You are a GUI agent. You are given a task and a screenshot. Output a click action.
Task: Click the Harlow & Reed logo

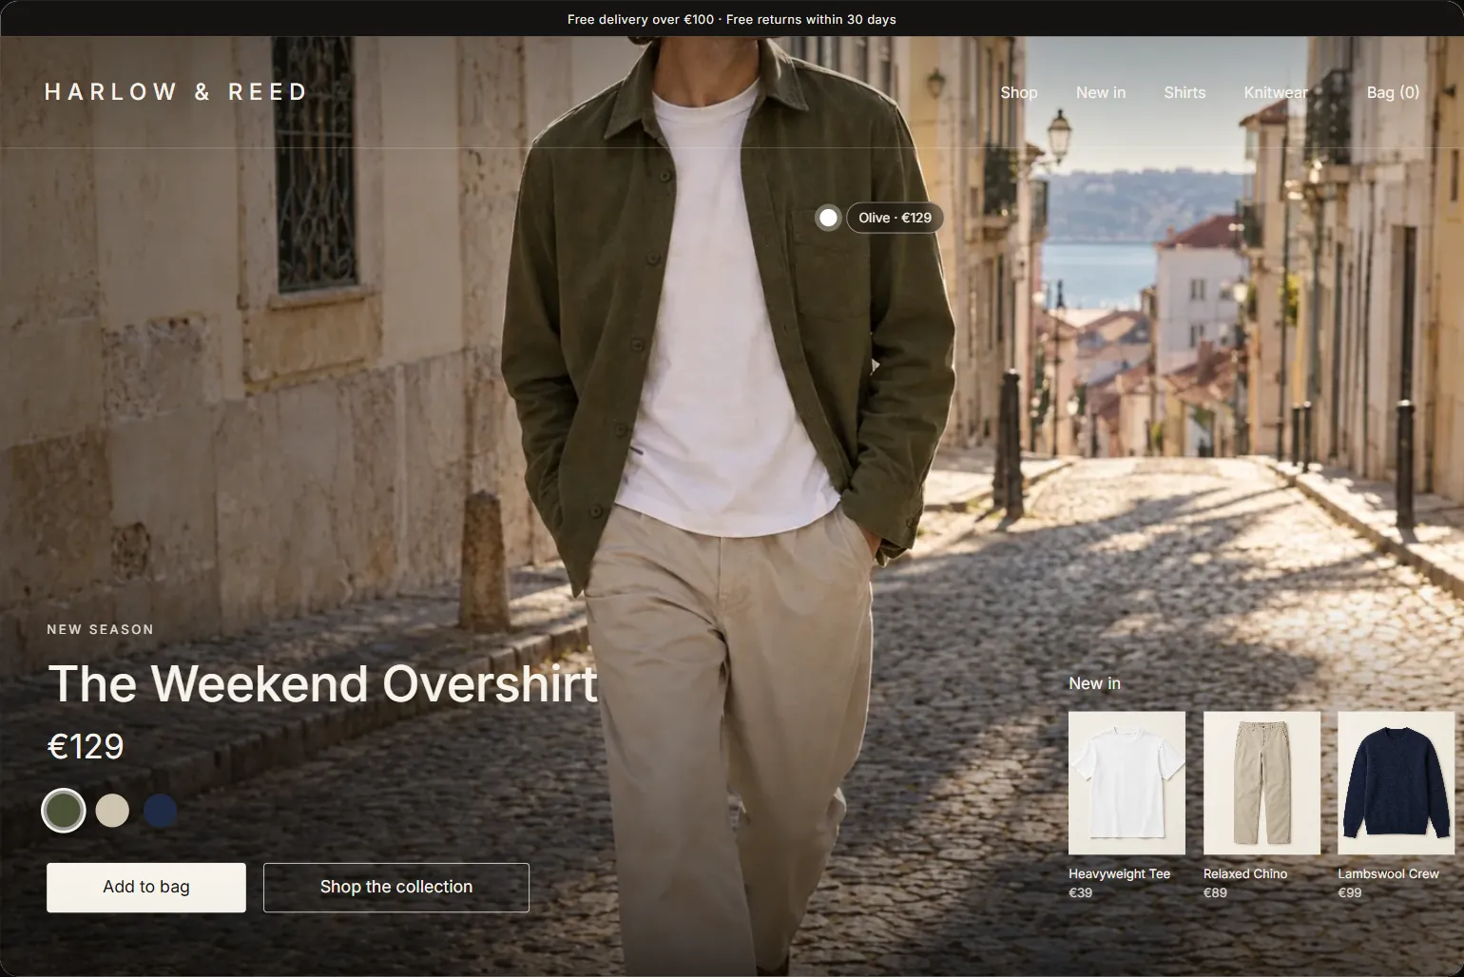click(176, 92)
